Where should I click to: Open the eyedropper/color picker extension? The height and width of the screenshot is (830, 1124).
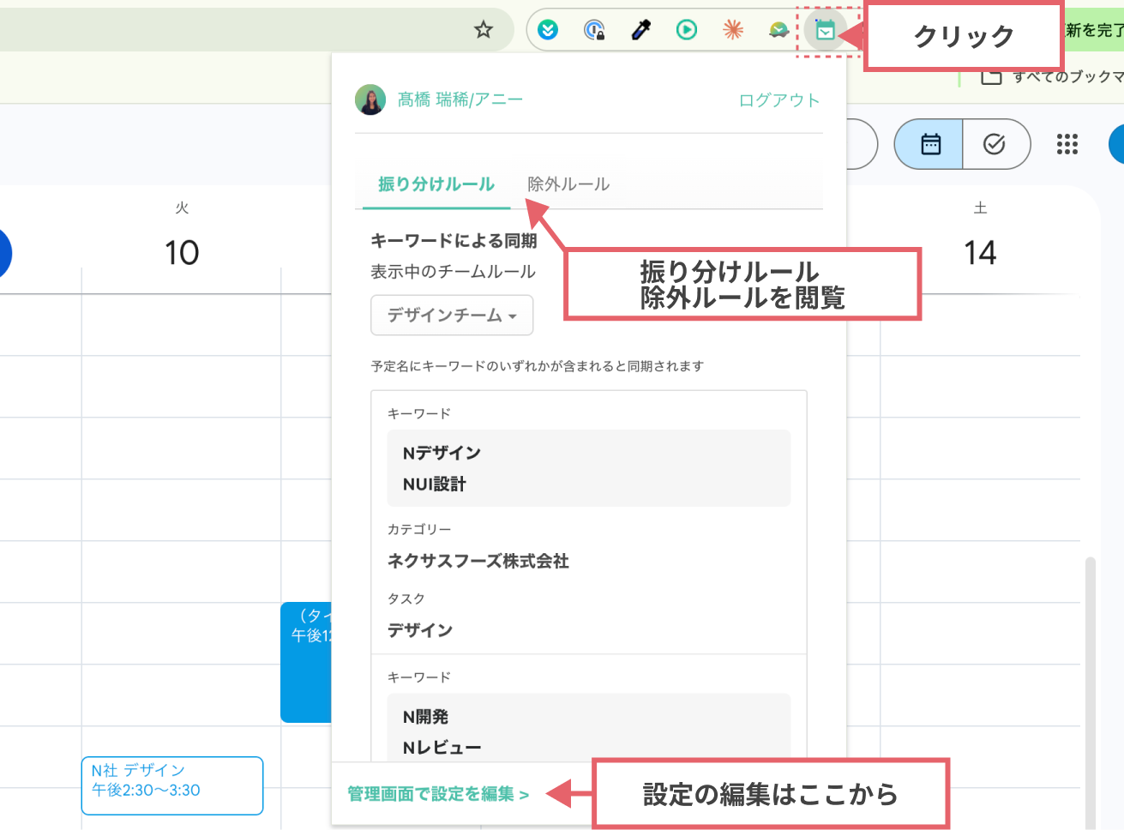pos(640,29)
